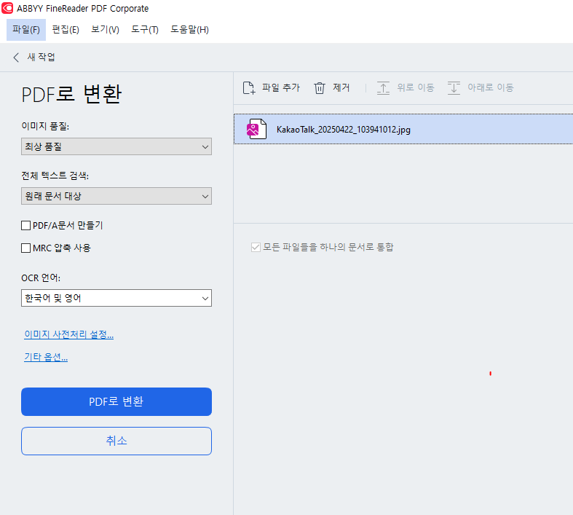Toggle the MRC 압축 사용 checkbox
The height and width of the screenshot is (515, 573).
click(26, 248)
